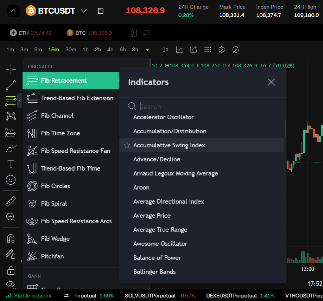
Task: Click the BTC ticker shortcut
Action: tap(89, 33)
